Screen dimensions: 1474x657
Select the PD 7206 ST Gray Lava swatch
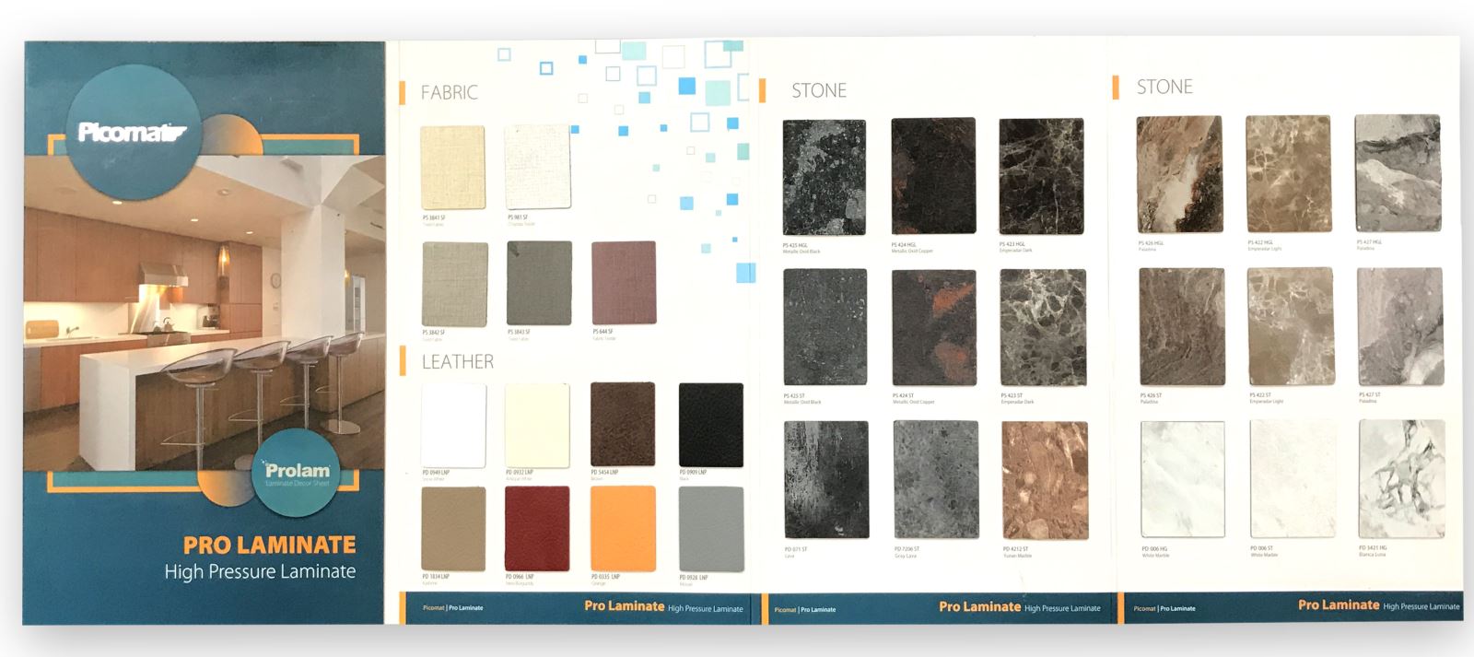tap(936, 480)
